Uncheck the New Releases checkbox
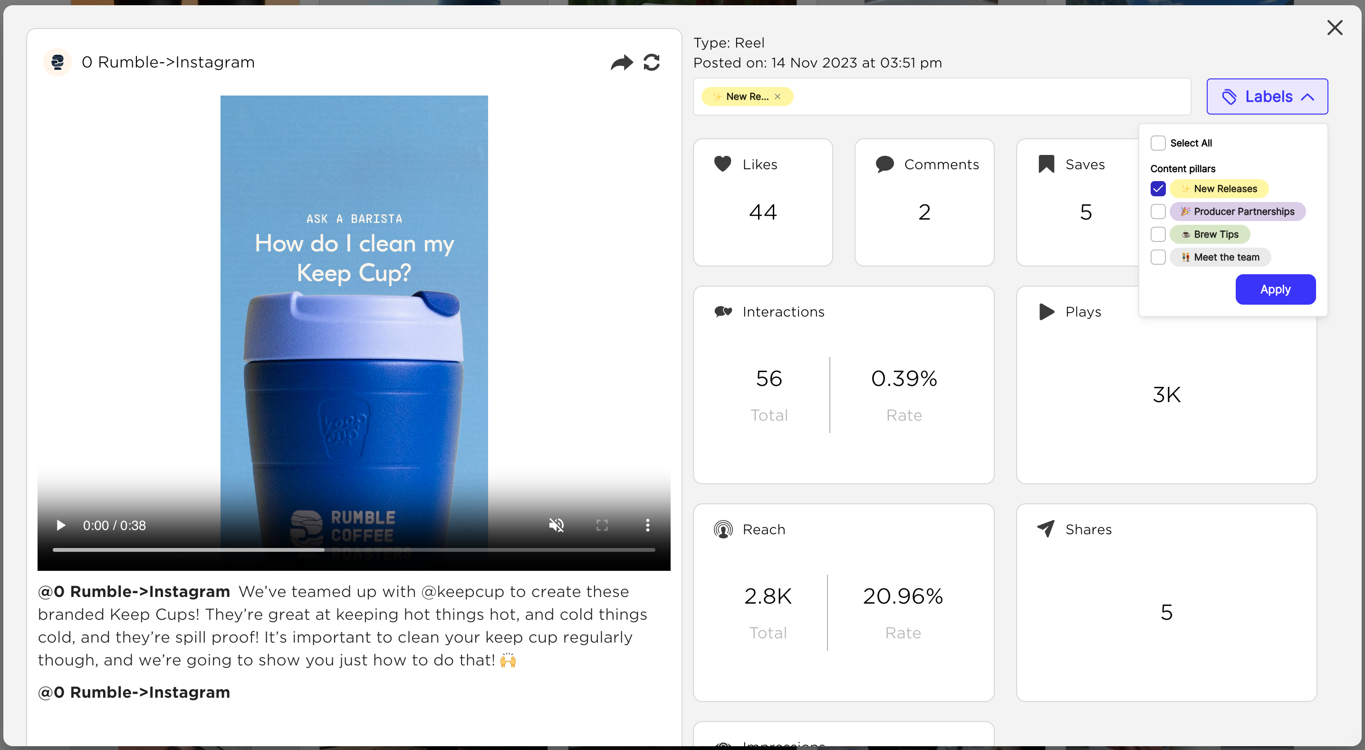Screen dimensions: 1365x750 point(1158,189)
